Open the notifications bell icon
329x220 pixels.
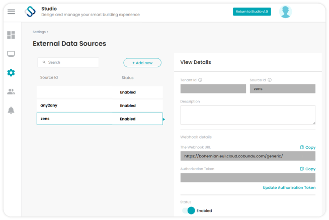(x=11, y=110)
